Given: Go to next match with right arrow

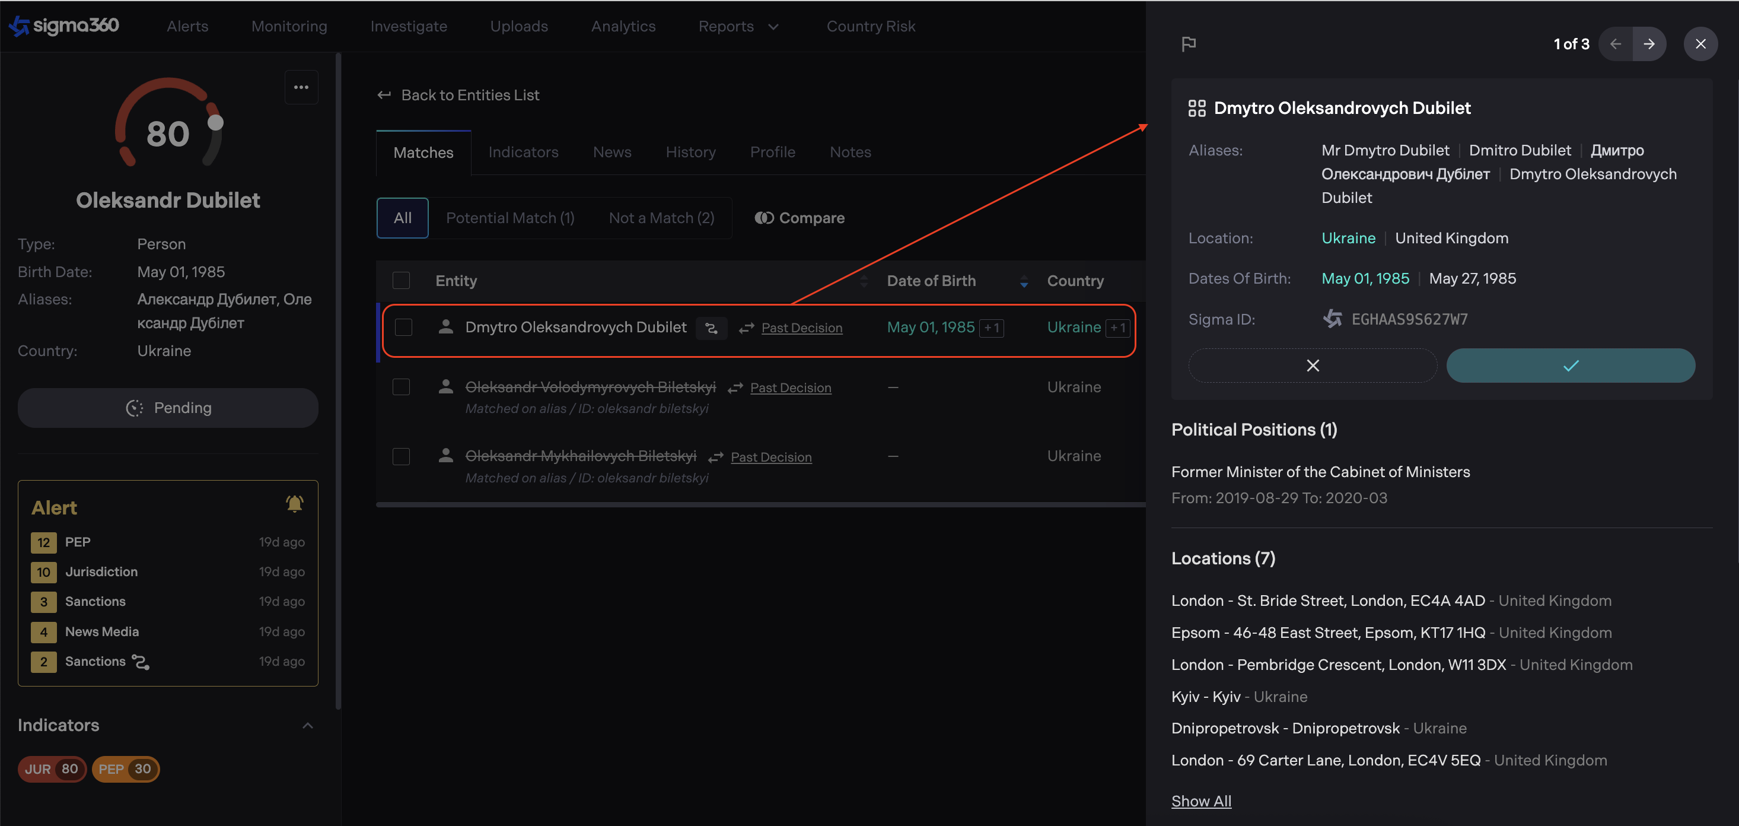Looking at the screenshot, I should 1648,44.
